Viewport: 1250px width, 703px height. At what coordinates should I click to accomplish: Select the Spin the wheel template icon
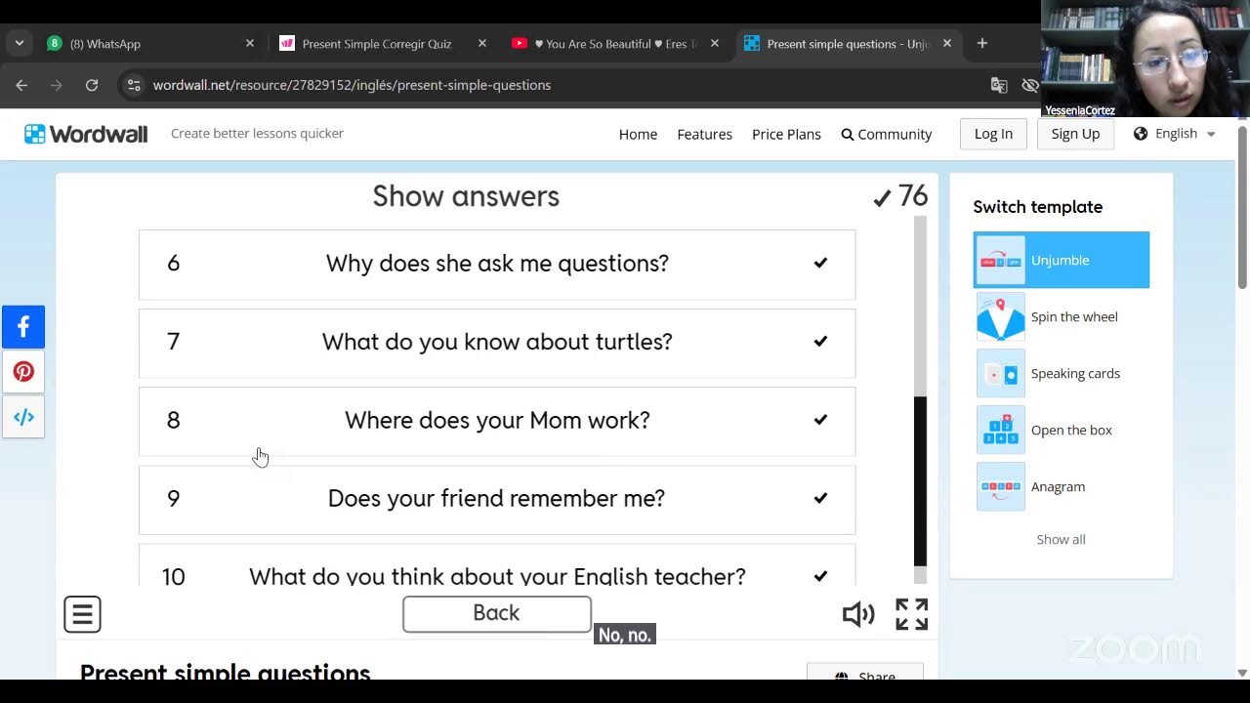pyautogui.click(x=1000, y=316)
